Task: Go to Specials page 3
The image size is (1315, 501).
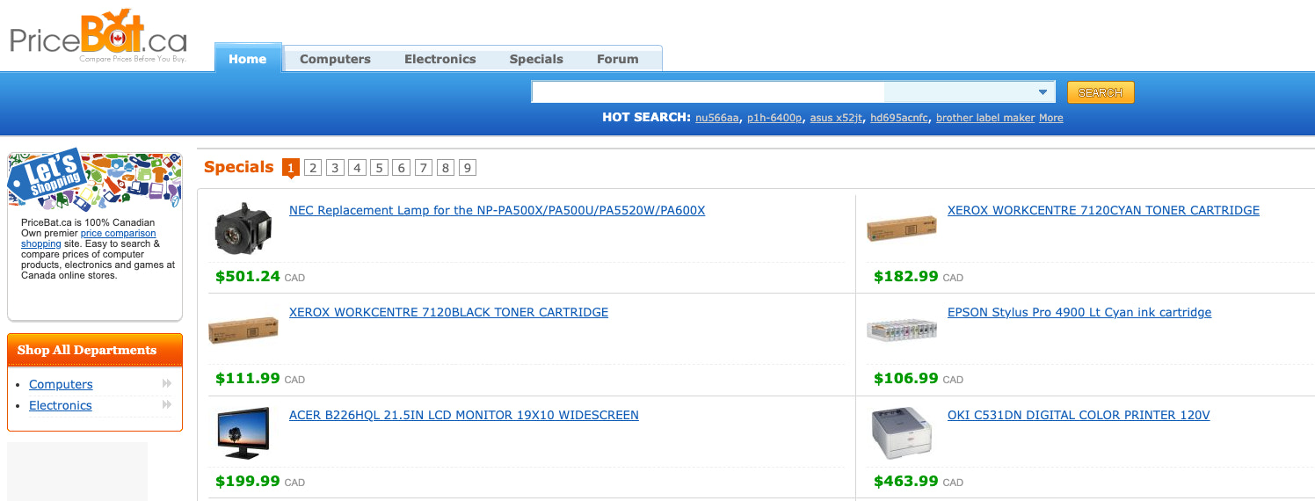Action: click(335, 167)
